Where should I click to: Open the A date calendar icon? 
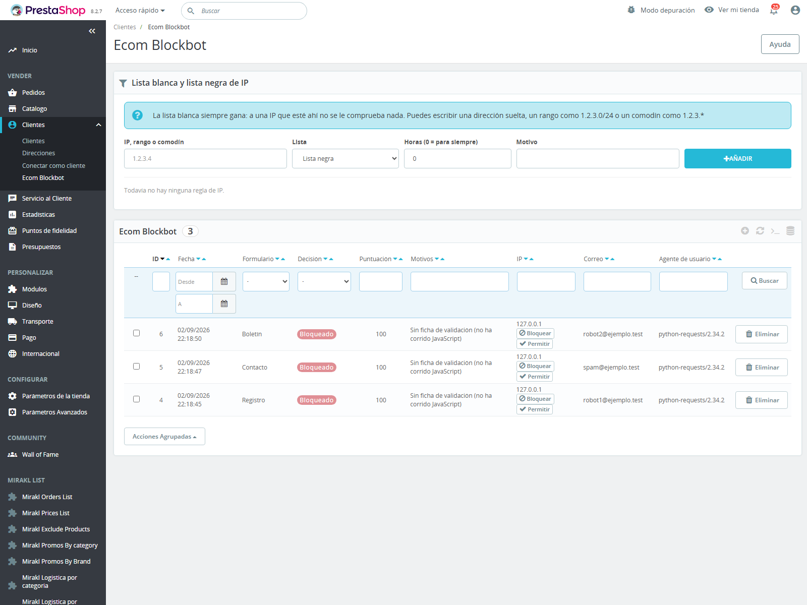[x=224, y=304]
